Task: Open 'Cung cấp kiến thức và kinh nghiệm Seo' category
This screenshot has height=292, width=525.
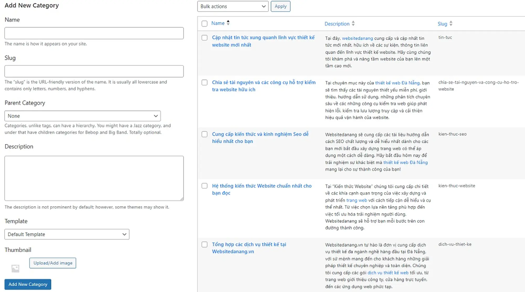Action: [x=260, y=137]
